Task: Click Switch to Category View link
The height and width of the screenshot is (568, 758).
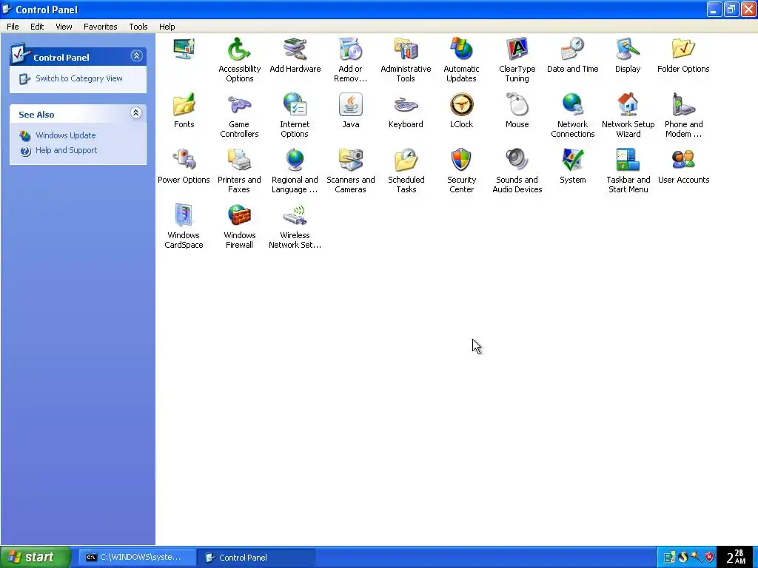Action: tap(78, 78)
